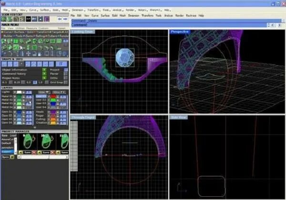286x200 pixels.
Task: Select AssureCut in the project list
Action: coord(8,139)
